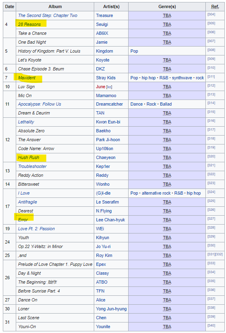Click the Seulgi artist link

[102, 24]
